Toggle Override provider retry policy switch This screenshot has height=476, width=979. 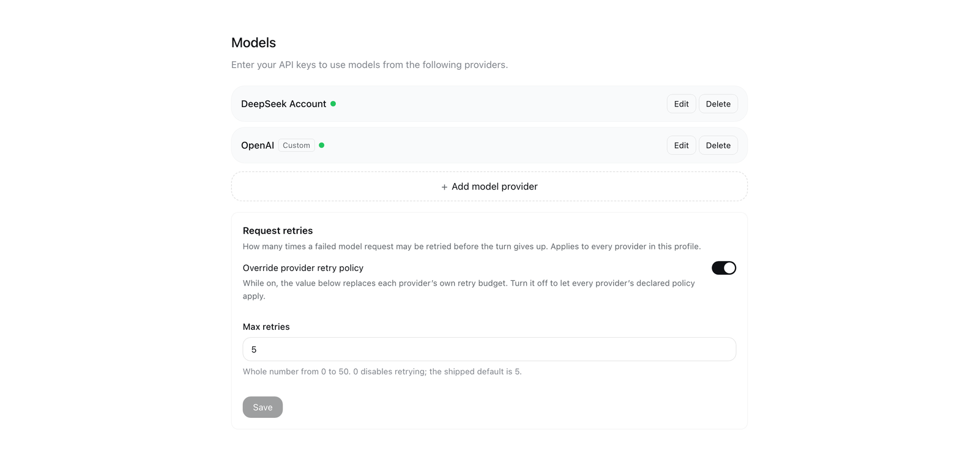(723, 268)
